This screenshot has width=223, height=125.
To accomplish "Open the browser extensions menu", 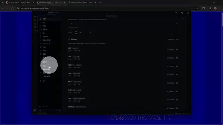I will tap(203, 8).
